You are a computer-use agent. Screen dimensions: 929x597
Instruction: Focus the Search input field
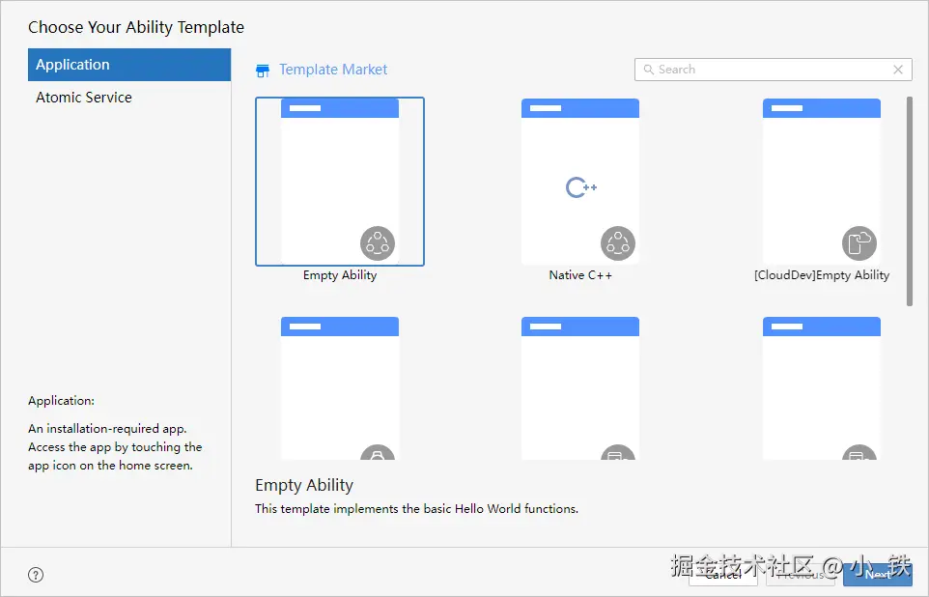(774, 70)
